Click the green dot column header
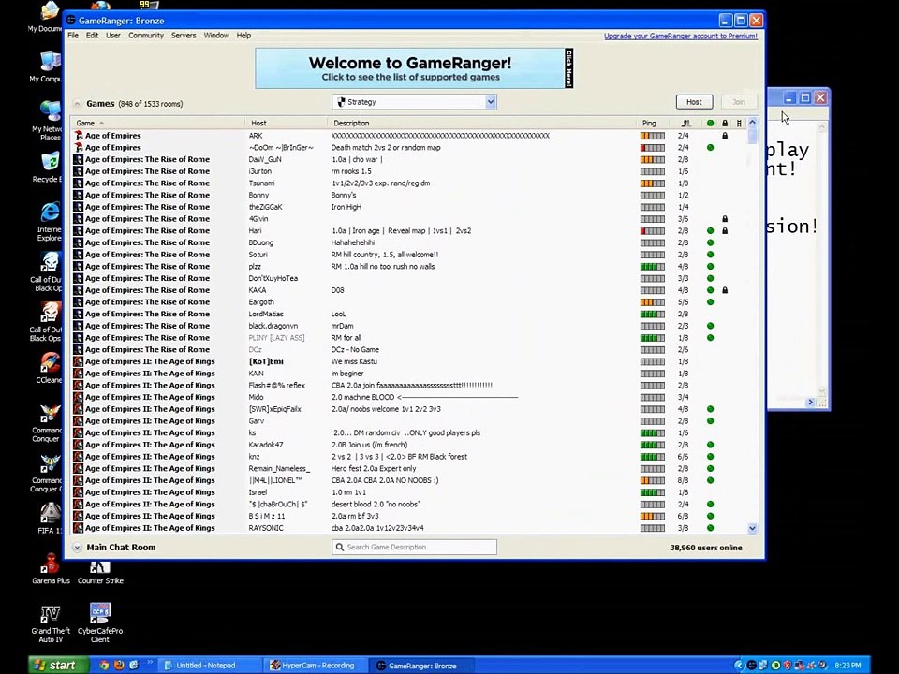This screenshot has width=899, height=674. (x=711, y=124)
